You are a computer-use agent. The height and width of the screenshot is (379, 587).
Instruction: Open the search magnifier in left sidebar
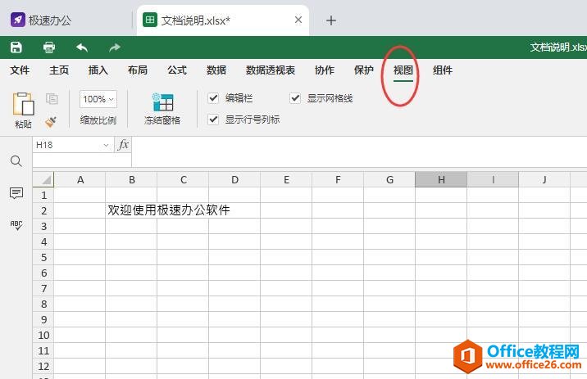[16, 161]
